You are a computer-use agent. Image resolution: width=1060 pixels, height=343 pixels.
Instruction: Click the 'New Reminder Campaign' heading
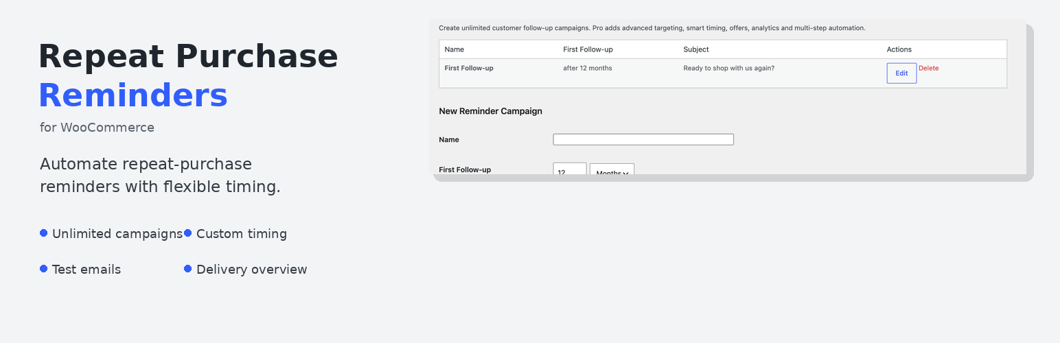tap(490, 111)
